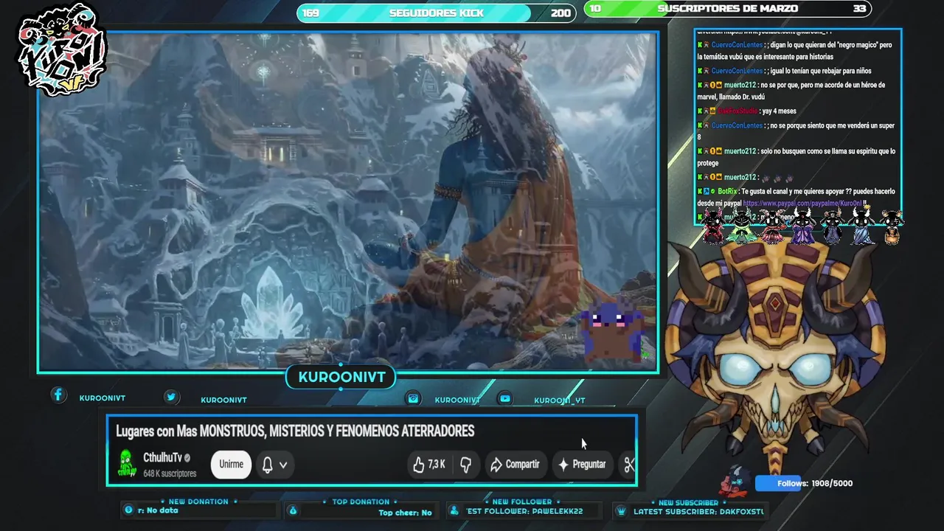Click the verified badge next to CthulhuTv
The height and width of the screenshot is (531, 944).
[187, 458]
